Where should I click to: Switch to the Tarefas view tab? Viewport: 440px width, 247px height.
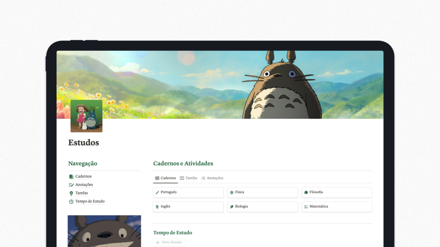point(189,178)
